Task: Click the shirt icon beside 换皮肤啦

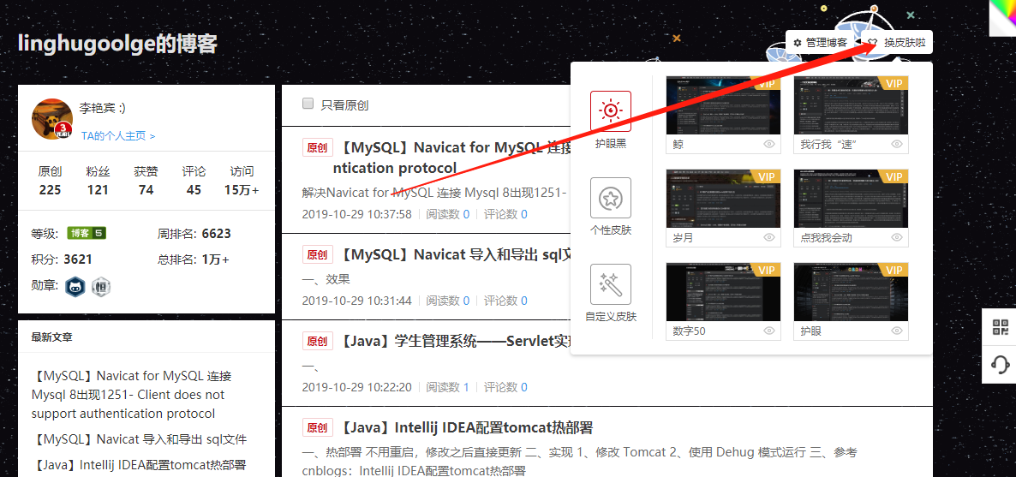Action: click(873, 43)
